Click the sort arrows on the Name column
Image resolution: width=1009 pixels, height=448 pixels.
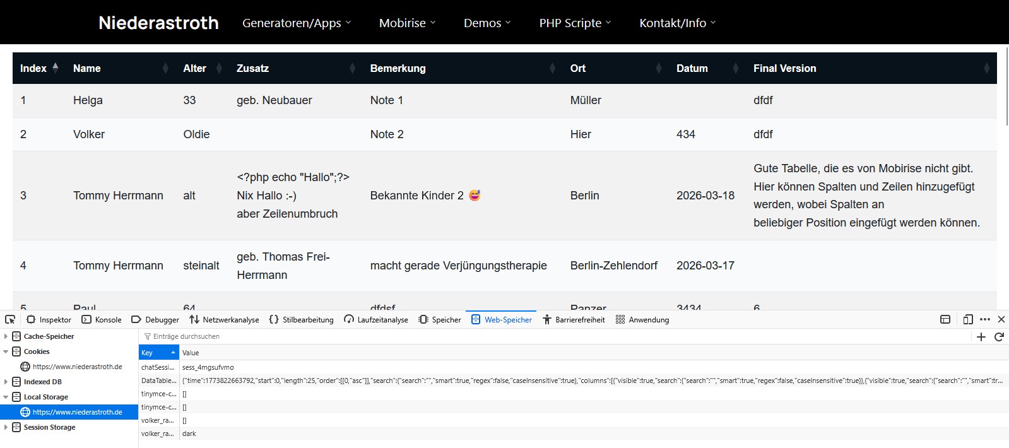(x=165, y=68)
